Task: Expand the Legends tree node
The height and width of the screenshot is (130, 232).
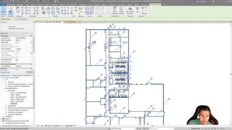Action: tap(1, 119)
